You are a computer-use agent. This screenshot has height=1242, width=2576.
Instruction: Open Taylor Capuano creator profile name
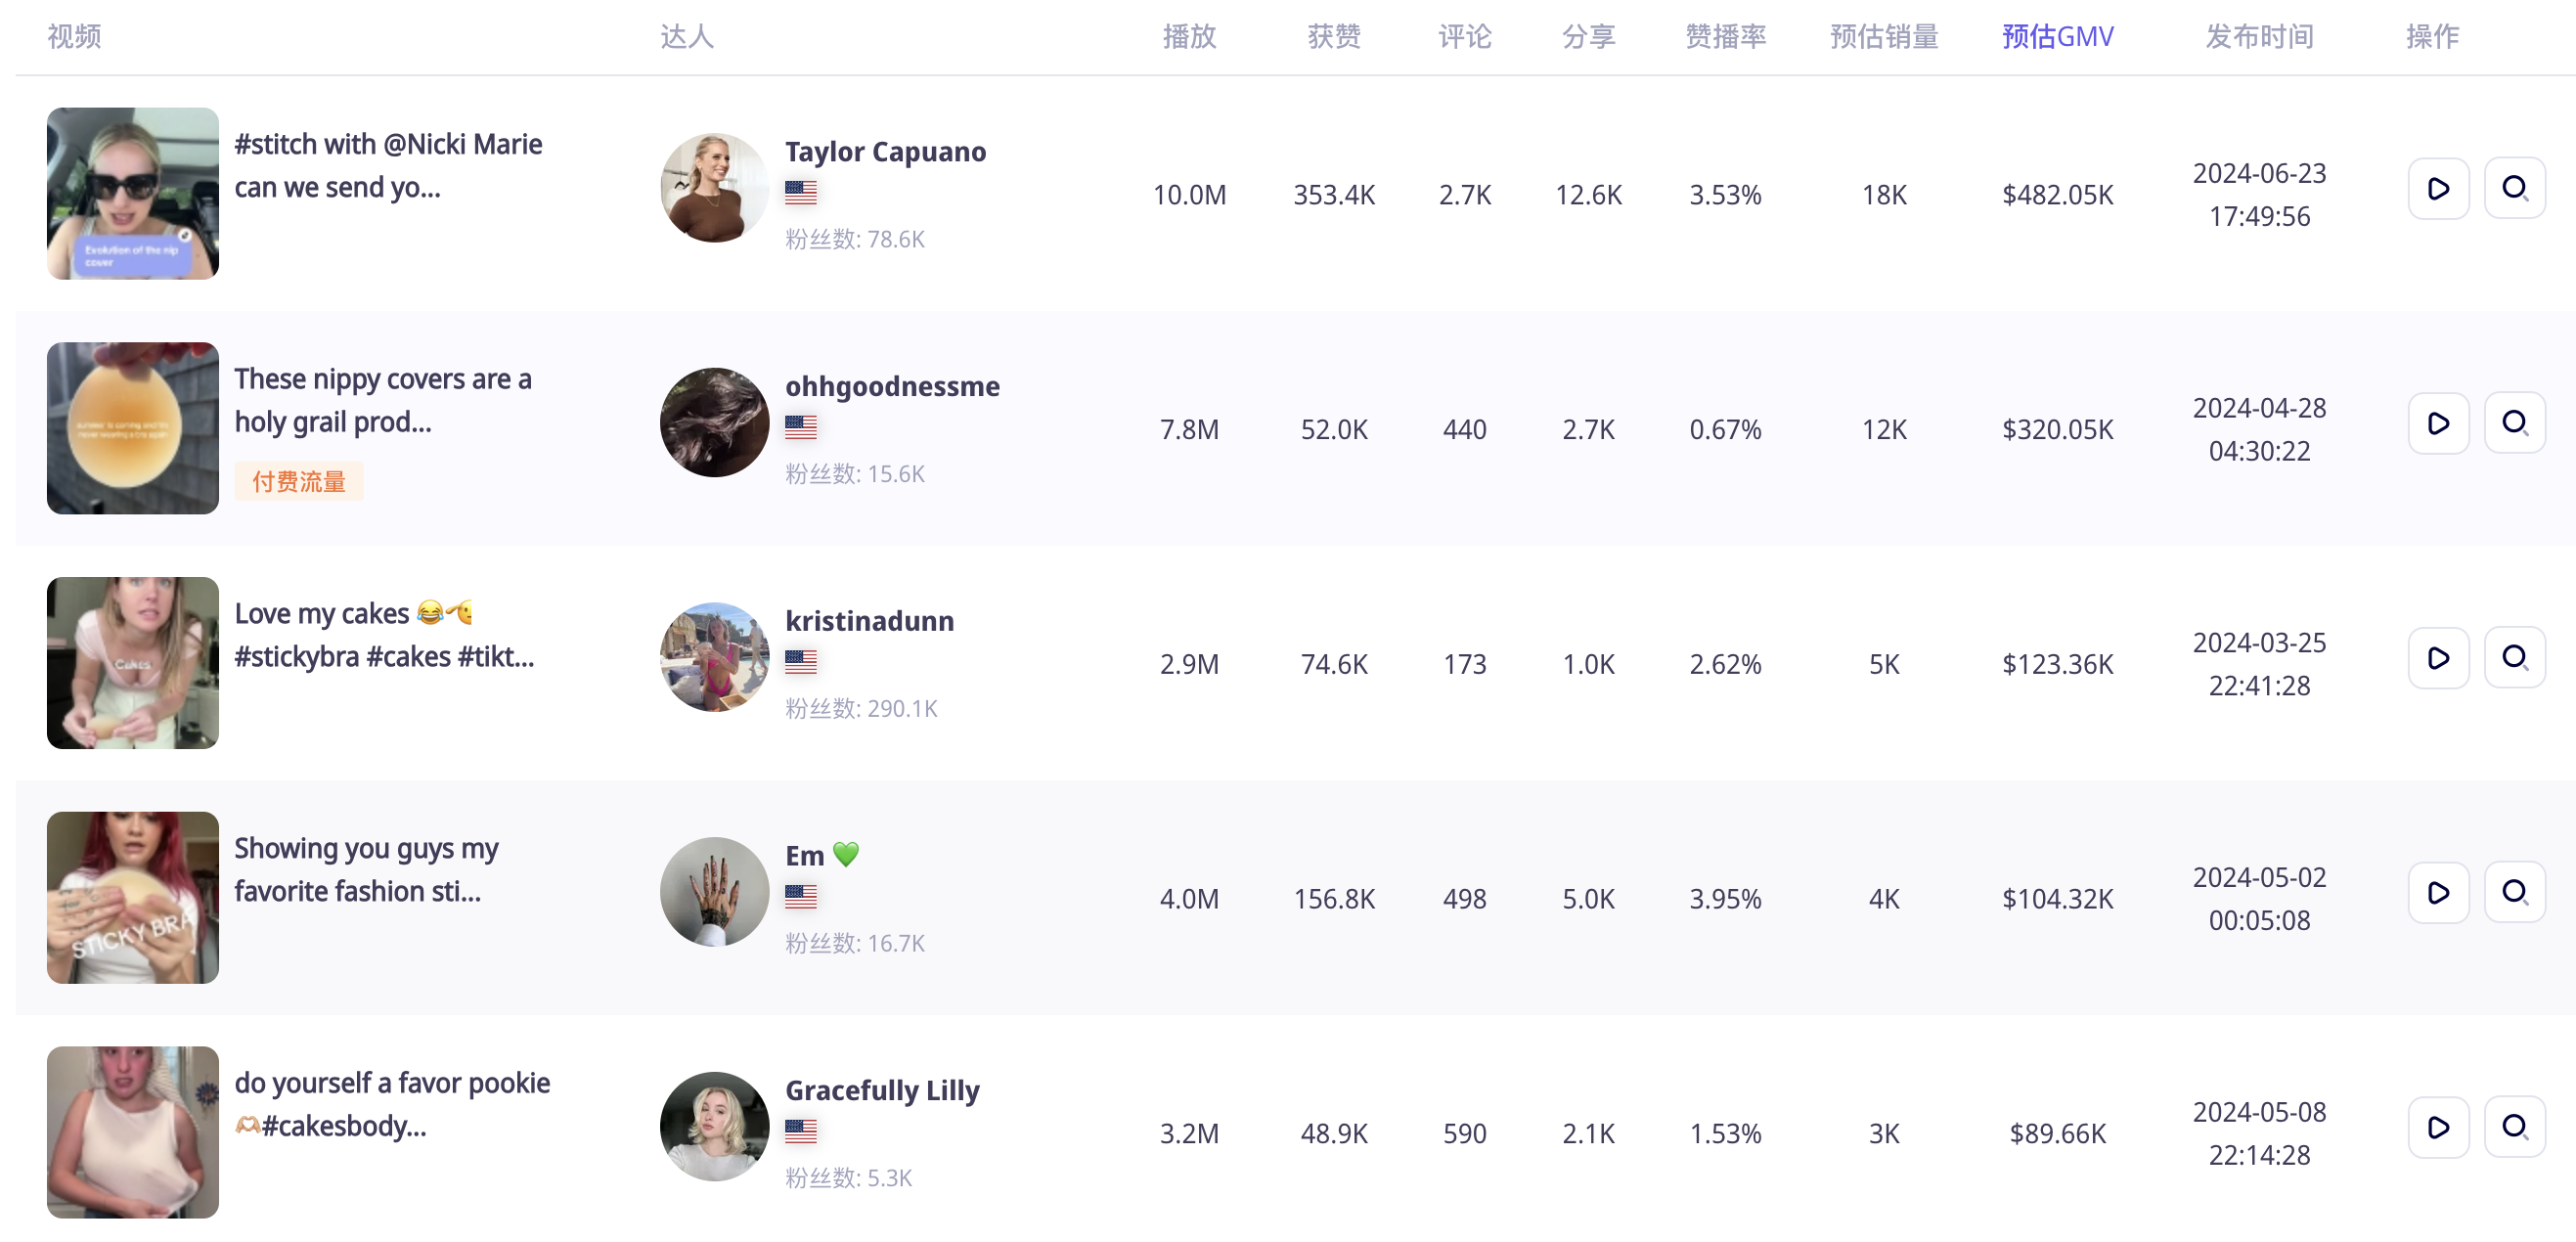(x=885, y=152)
